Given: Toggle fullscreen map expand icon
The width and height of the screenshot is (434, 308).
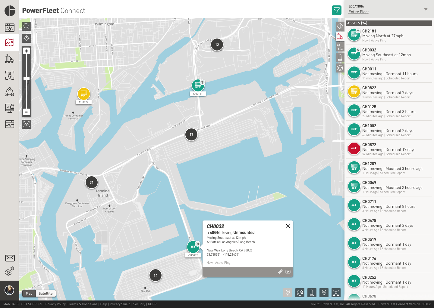Looking at the screenshot, I should [x=336, y=292].
